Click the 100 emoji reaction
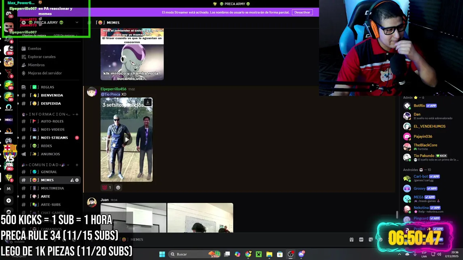Image resolution: width=463 pixels, height=260 pixels. click(107, 187)
